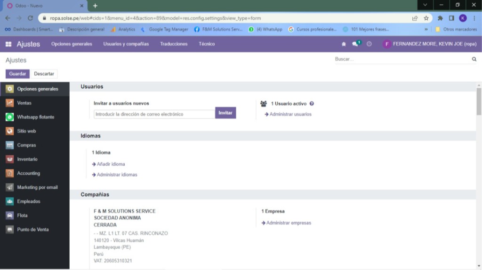Viewport: 482px width, 270px height.
Task: Open the debug bug icon in navbar
Action: pyautogui.click(x=344, y=44)
